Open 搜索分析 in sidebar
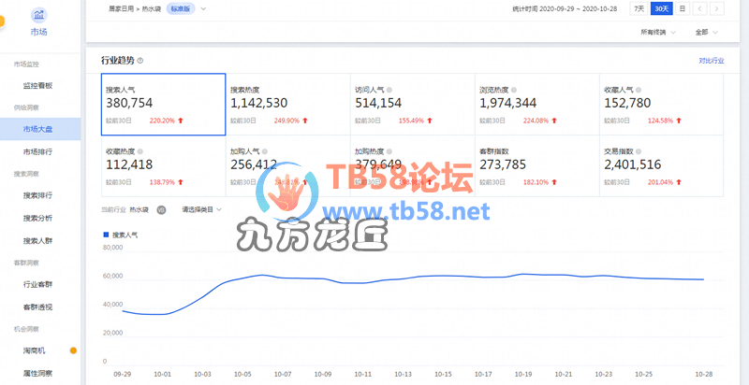Screen dimensions: 749x385 (x=37, y=219)
